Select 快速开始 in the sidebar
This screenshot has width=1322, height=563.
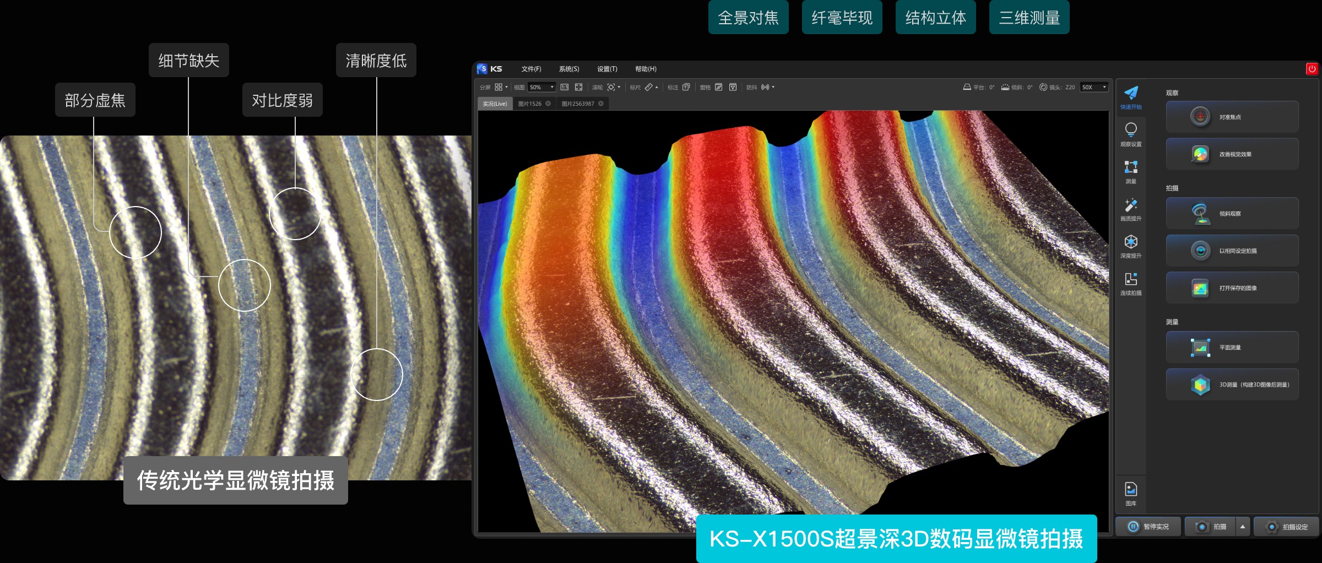pyautogui.click(x=1131, y=98)
